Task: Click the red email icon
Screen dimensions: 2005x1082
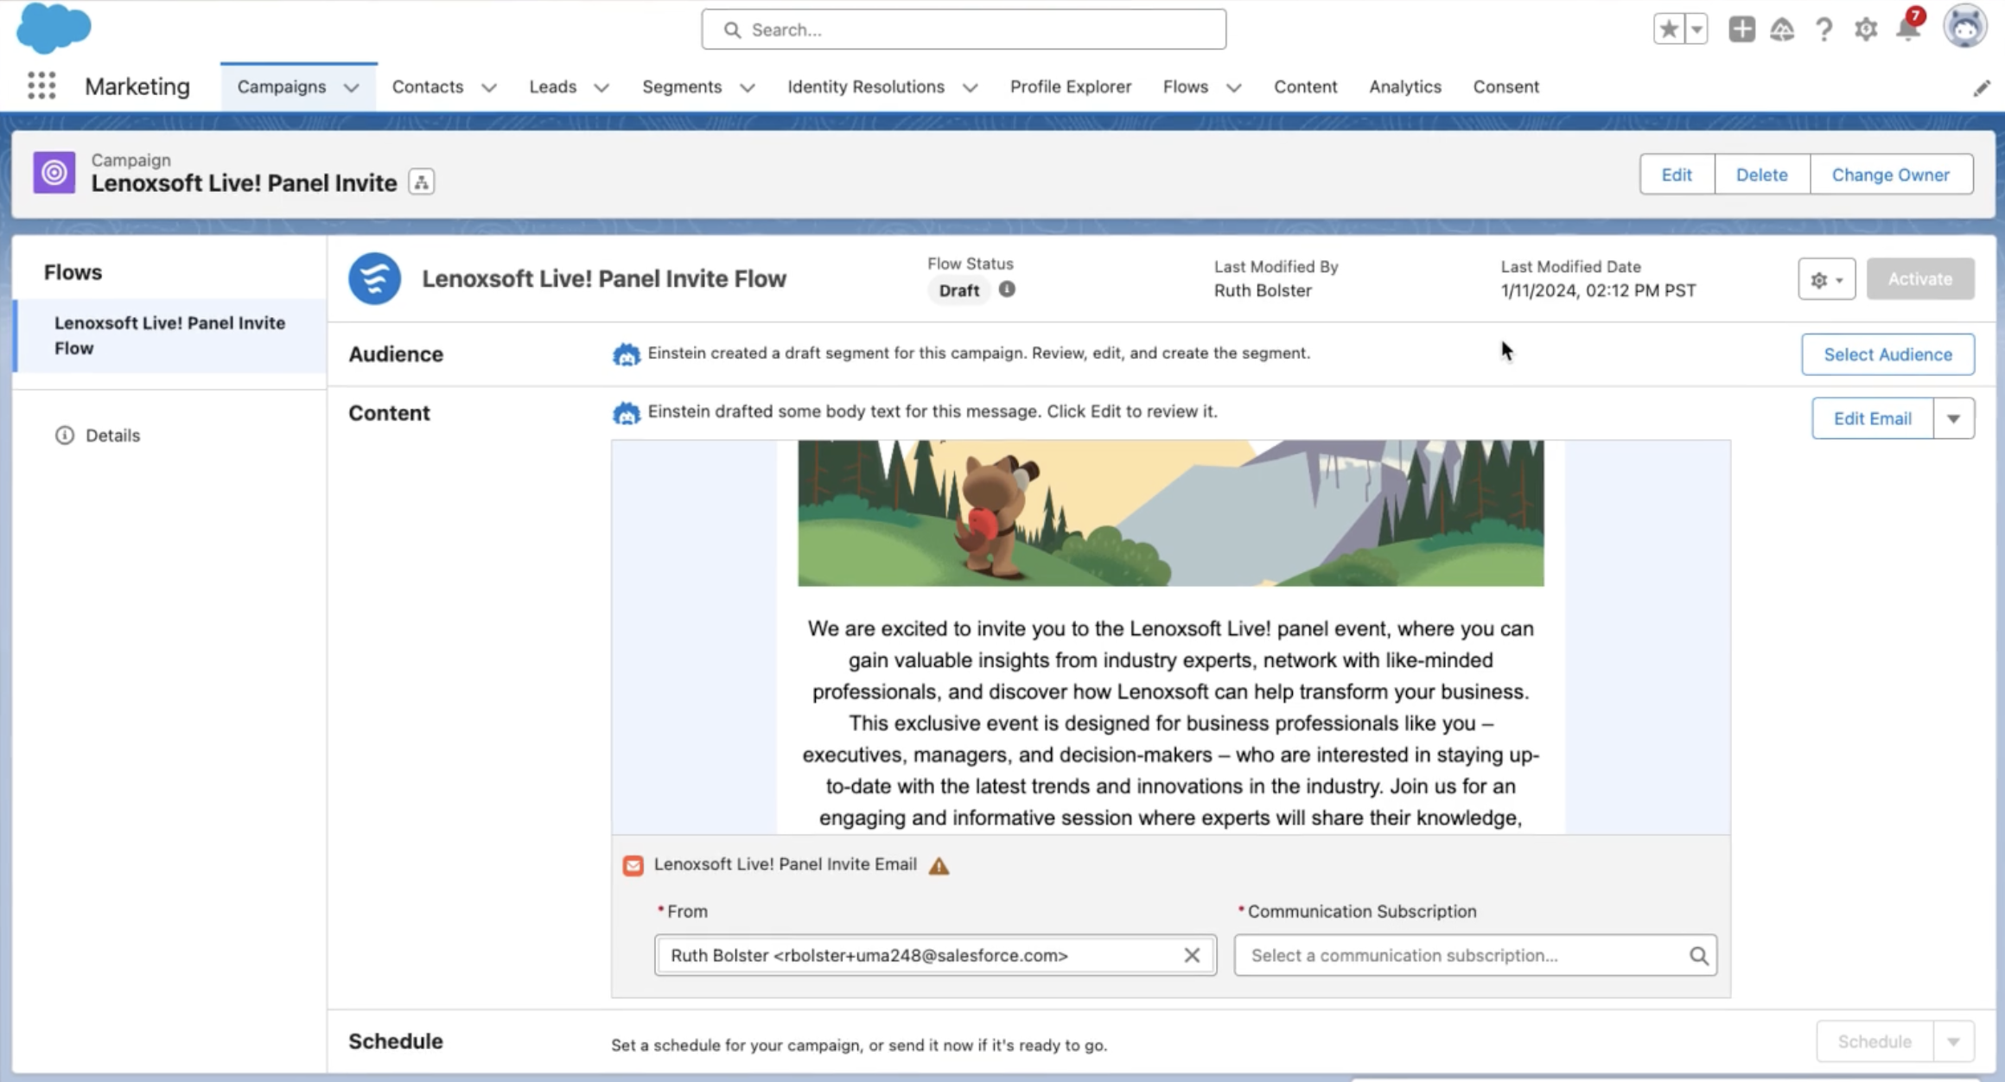Action: (x=633, y=865)
